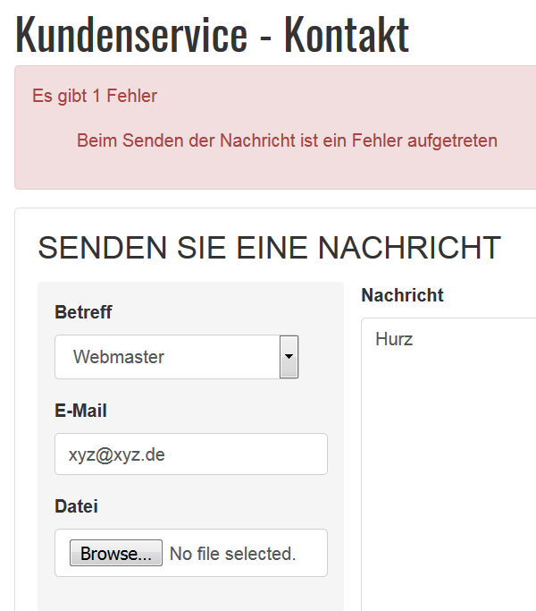This screenshot has width=536, height=611.
Task: Open the Betreff dropdown showing Webmaster
Action: point(176,357)
